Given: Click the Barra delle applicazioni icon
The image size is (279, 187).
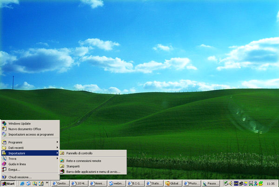Looking at the screenshot, I should [x=62, y=172].
